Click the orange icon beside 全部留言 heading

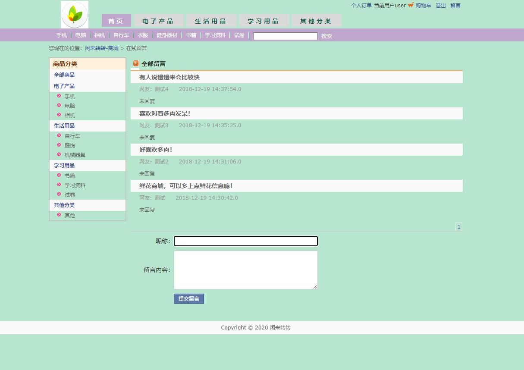(x=135, y=63)
